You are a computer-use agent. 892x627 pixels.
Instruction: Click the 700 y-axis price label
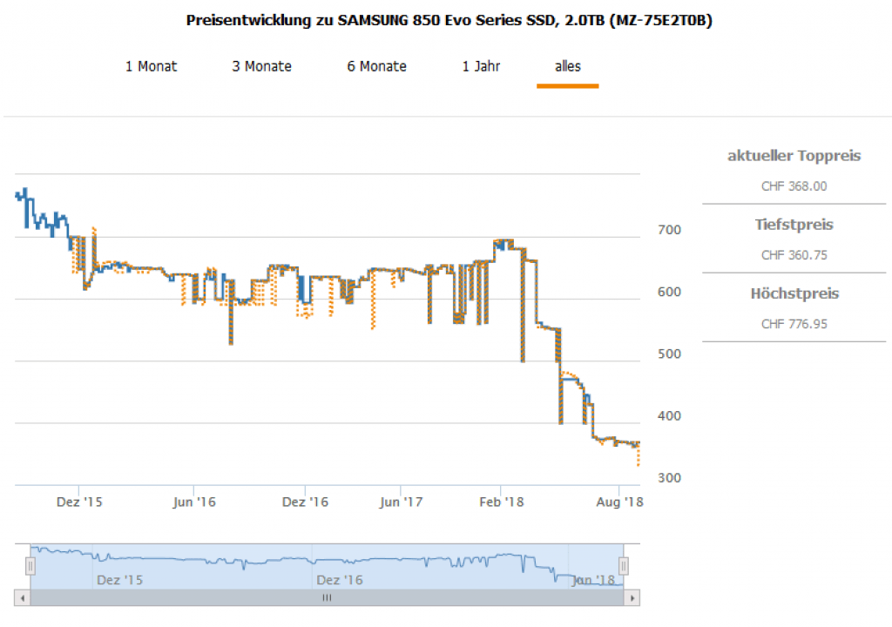pos(669,230)
